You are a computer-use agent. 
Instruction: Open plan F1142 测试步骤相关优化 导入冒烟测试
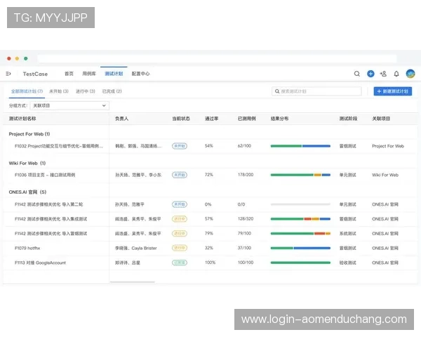[51, 234]
